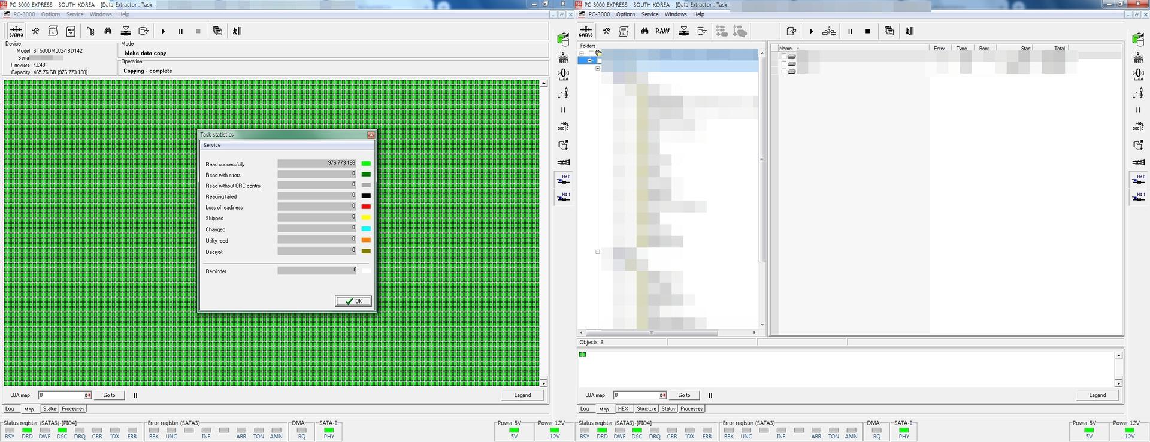Start the task with left window play button

[x=163, y=31]
